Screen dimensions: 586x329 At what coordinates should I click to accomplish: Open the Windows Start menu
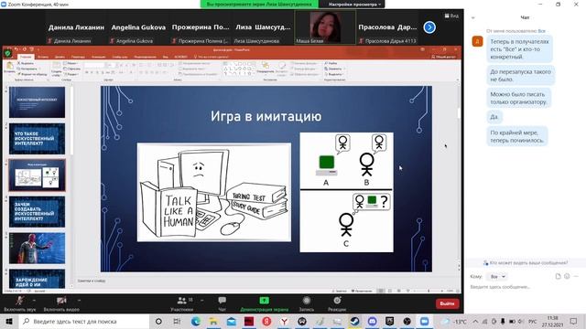8,321
